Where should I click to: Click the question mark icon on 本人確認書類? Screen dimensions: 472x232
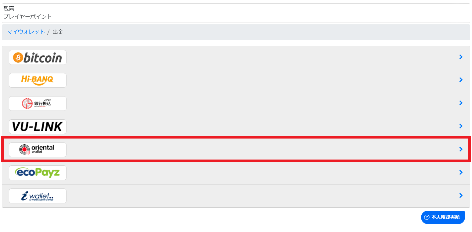(427, 217)
